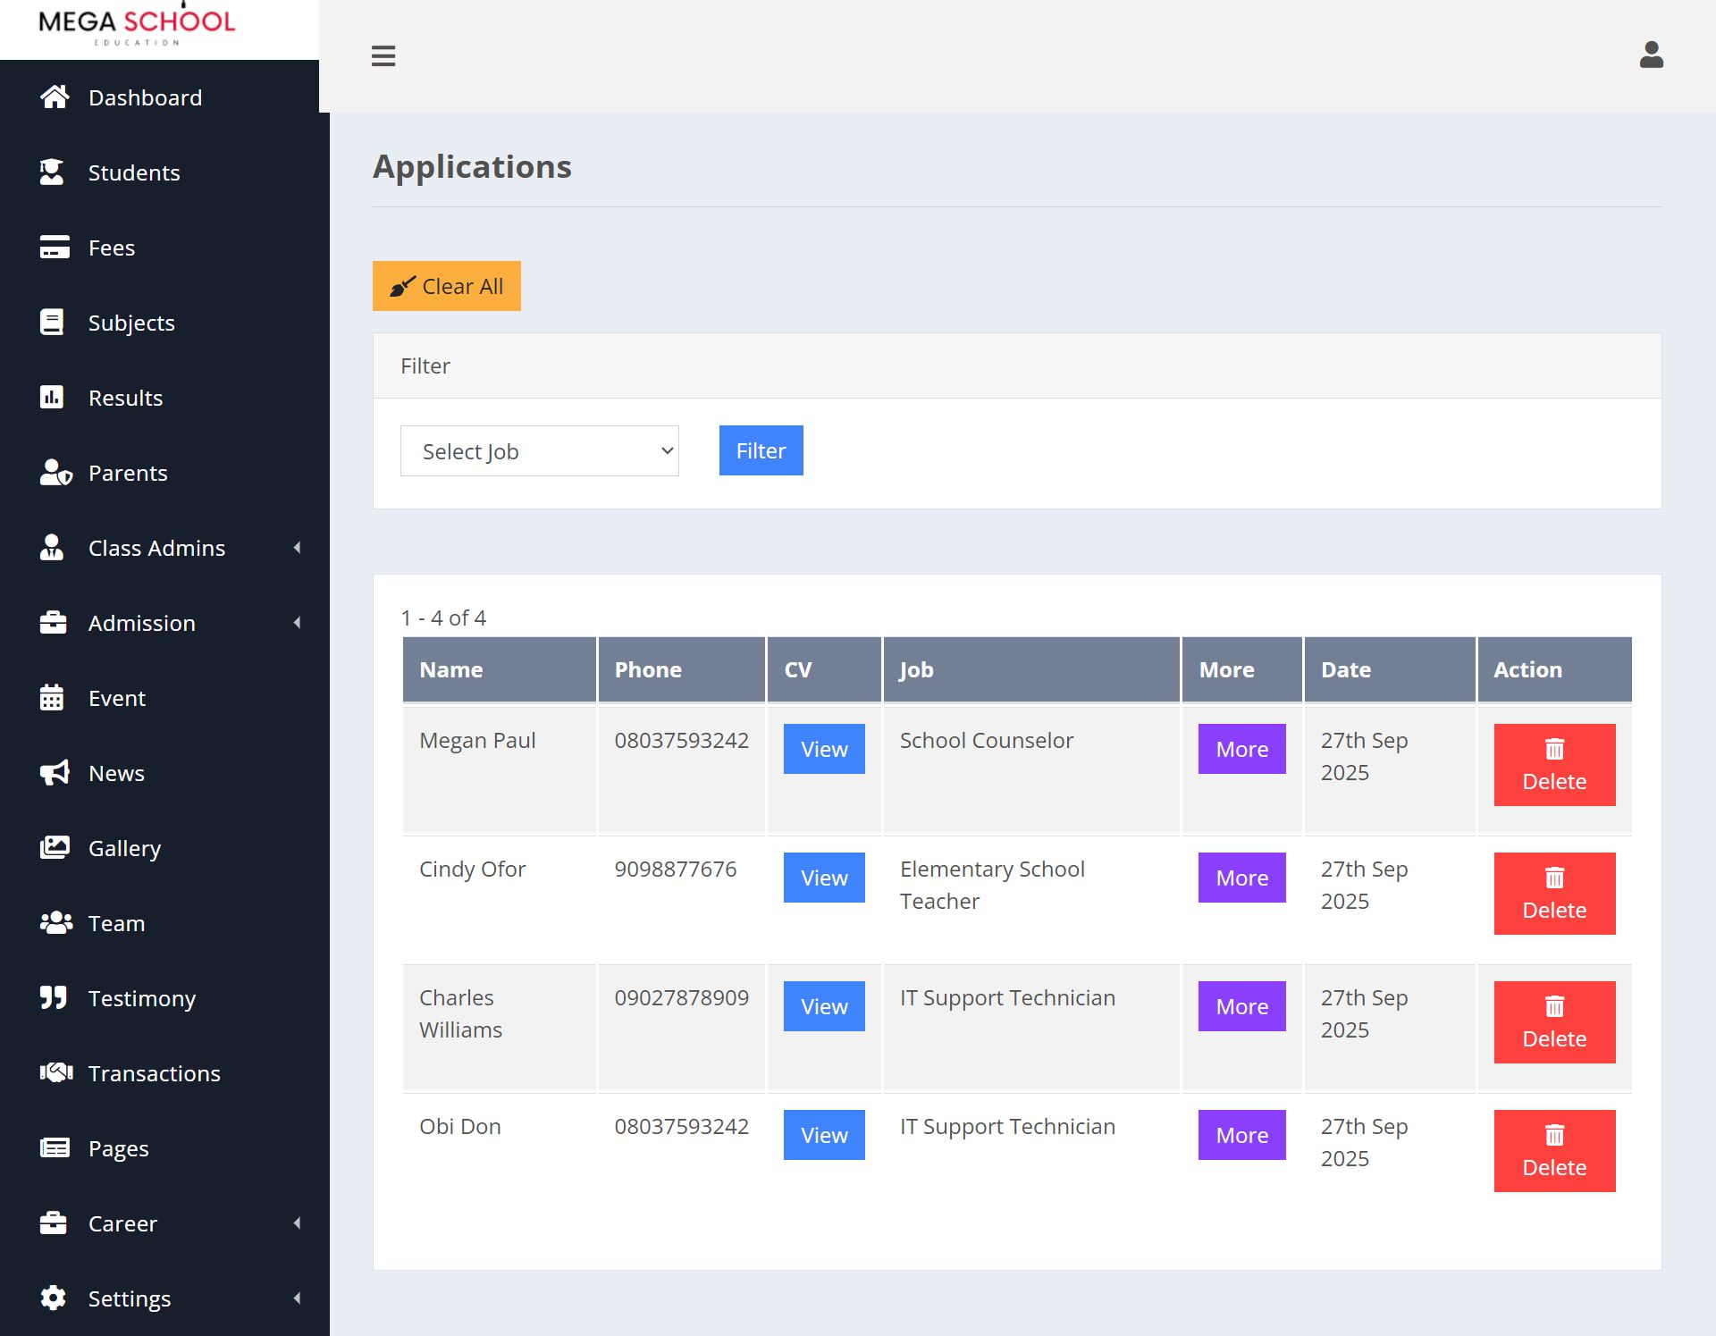Expand the Admission submenu arrow
This screenshot has width=1716, height=1336.
click(x=297, y=623)
